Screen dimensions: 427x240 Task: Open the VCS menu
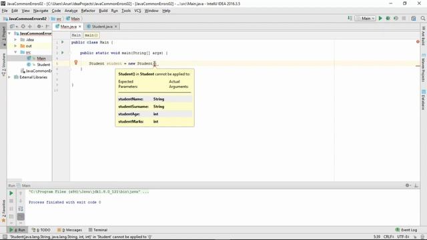click(x=137, y=11)
